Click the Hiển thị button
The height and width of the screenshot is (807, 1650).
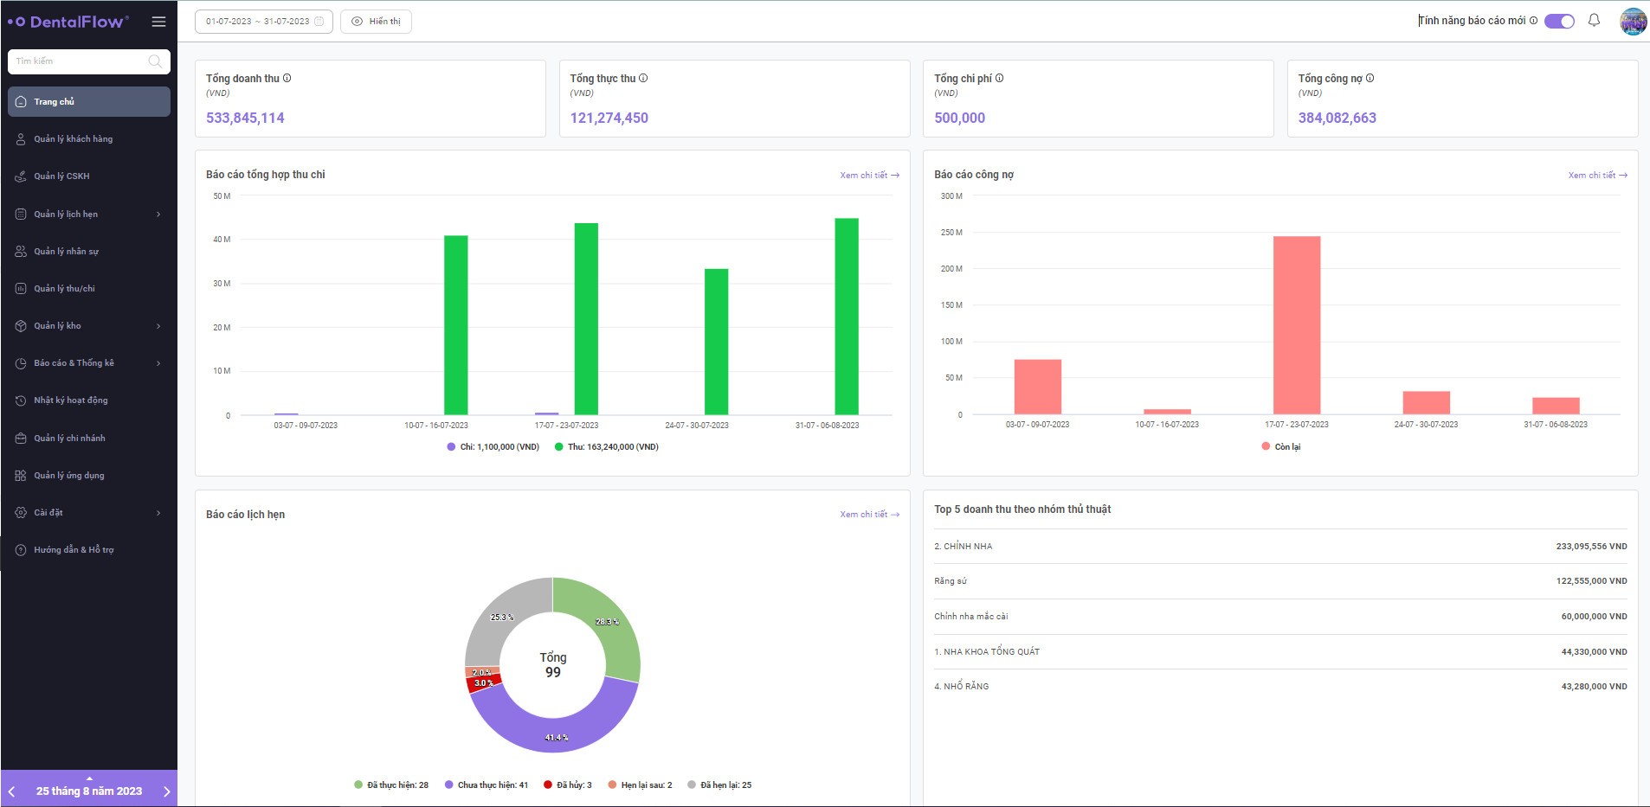tap(376, 22)
